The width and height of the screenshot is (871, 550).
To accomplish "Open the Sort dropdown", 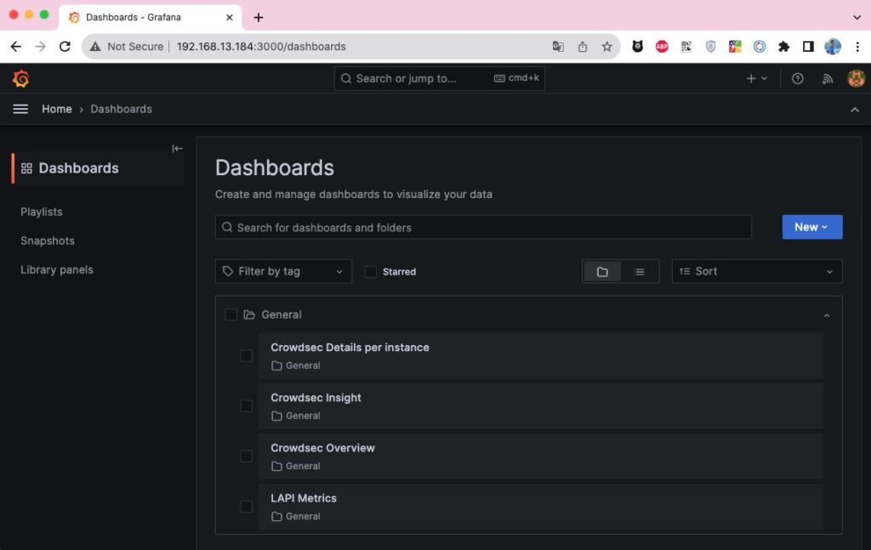I will click(x=756, y=271).
